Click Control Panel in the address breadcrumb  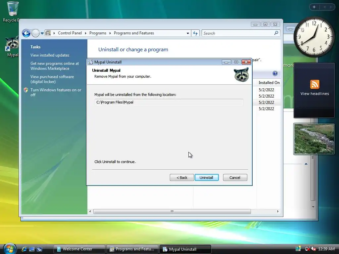point(70,33)
